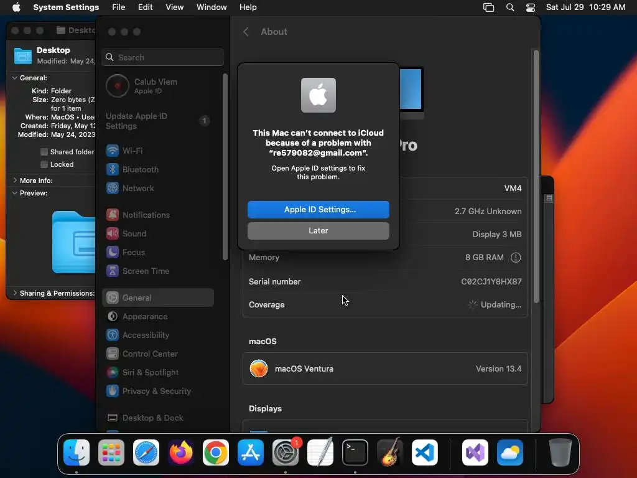The width and height of the screenshot is (637, 478).
Task: Launch Google Chrome from the Dock
Action: point(216,452)
